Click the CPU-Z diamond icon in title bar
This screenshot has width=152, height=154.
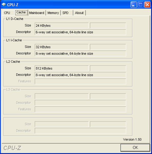point(4,4)
